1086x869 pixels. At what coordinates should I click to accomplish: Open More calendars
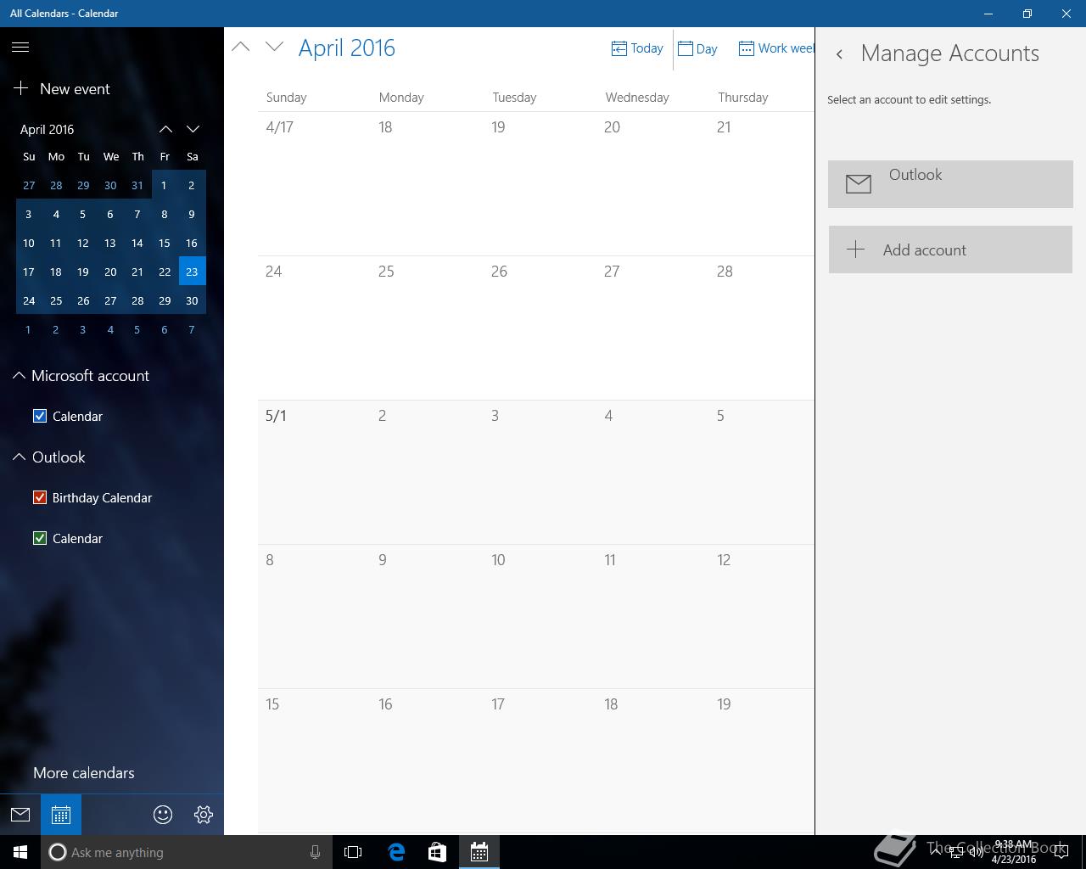(84, 772)
